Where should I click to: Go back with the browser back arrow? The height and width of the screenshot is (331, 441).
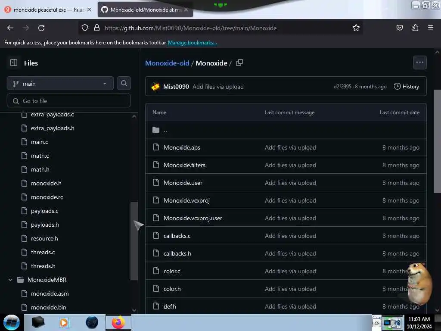pyautogui.click(x=10, y=28)
